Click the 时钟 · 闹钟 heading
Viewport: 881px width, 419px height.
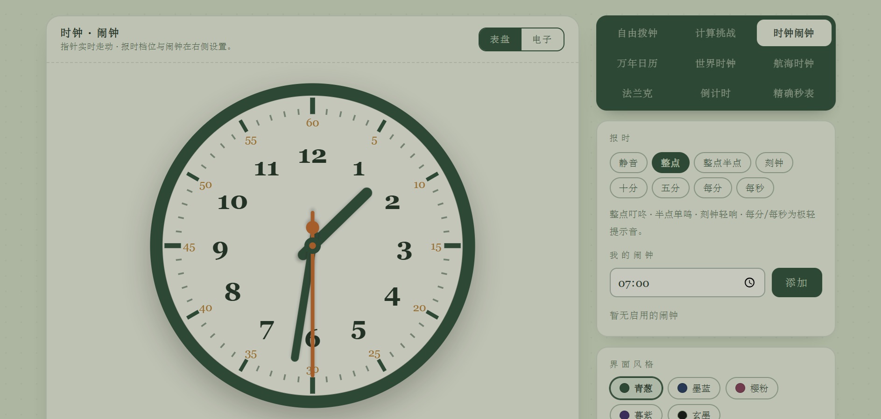[x=90, y=33]
